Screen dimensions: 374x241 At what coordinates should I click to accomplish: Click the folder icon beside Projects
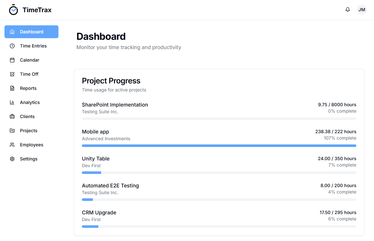coord(12,131)
